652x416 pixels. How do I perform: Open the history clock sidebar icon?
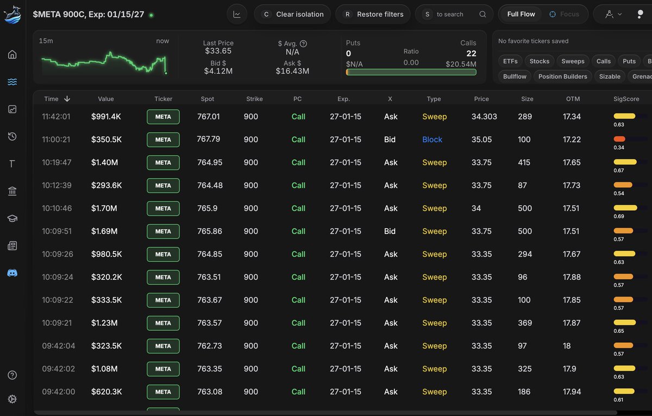coord(12,136)
